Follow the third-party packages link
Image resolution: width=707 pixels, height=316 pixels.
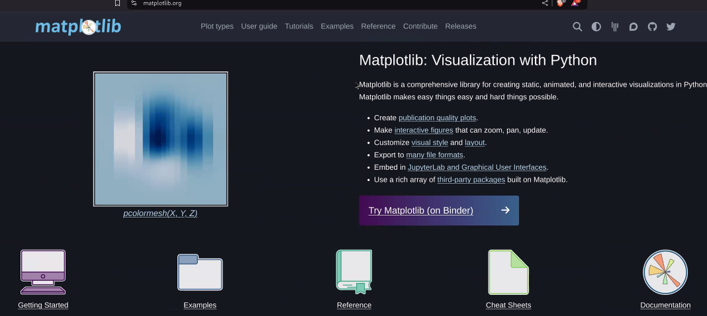click(471, 180)
